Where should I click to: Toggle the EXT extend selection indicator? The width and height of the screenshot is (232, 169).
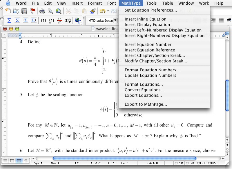201,163
